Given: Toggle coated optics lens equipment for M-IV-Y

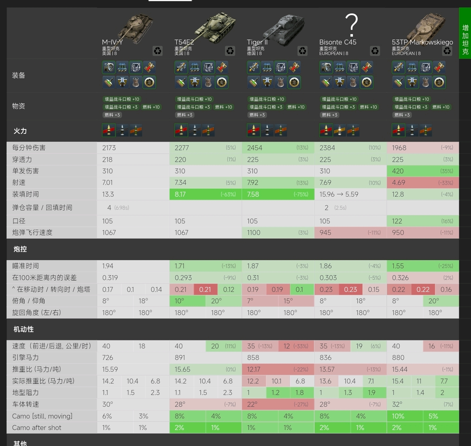Looking at the screenshot, I should click(x=149, y=82).
